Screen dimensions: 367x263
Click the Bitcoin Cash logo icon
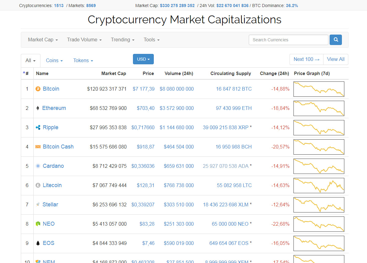tap(38, 147)
